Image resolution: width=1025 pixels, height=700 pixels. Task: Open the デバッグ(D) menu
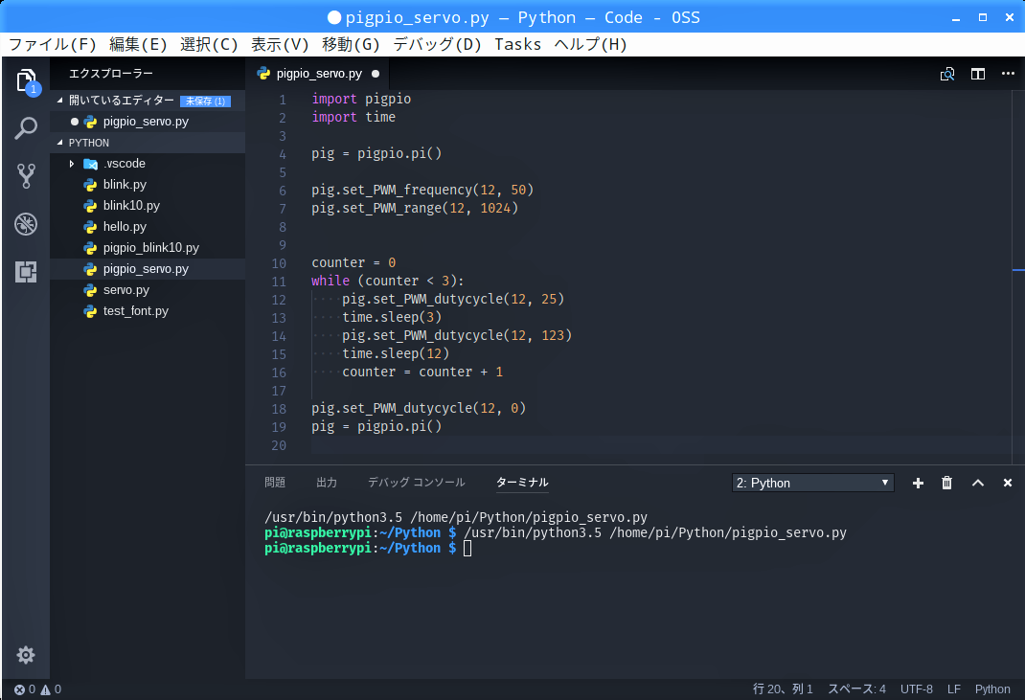point(438,44)
